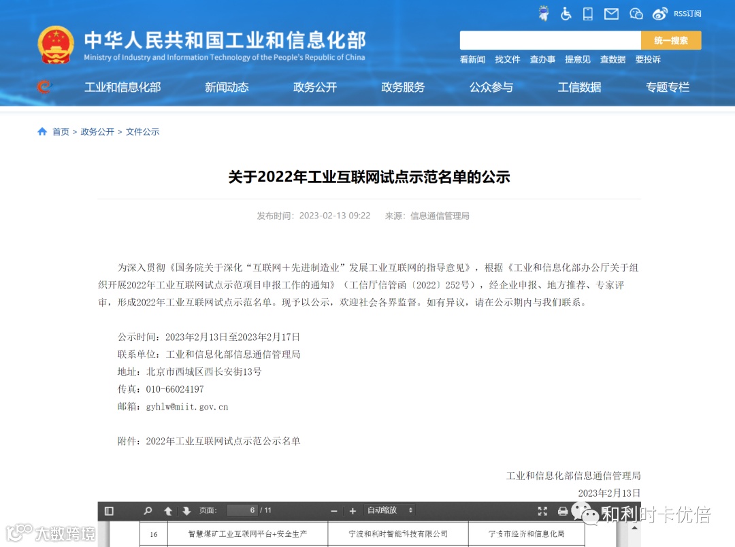Open 提意见 quick link
The height and width of the screenshot is (547, 735).
tap(578, 59)
